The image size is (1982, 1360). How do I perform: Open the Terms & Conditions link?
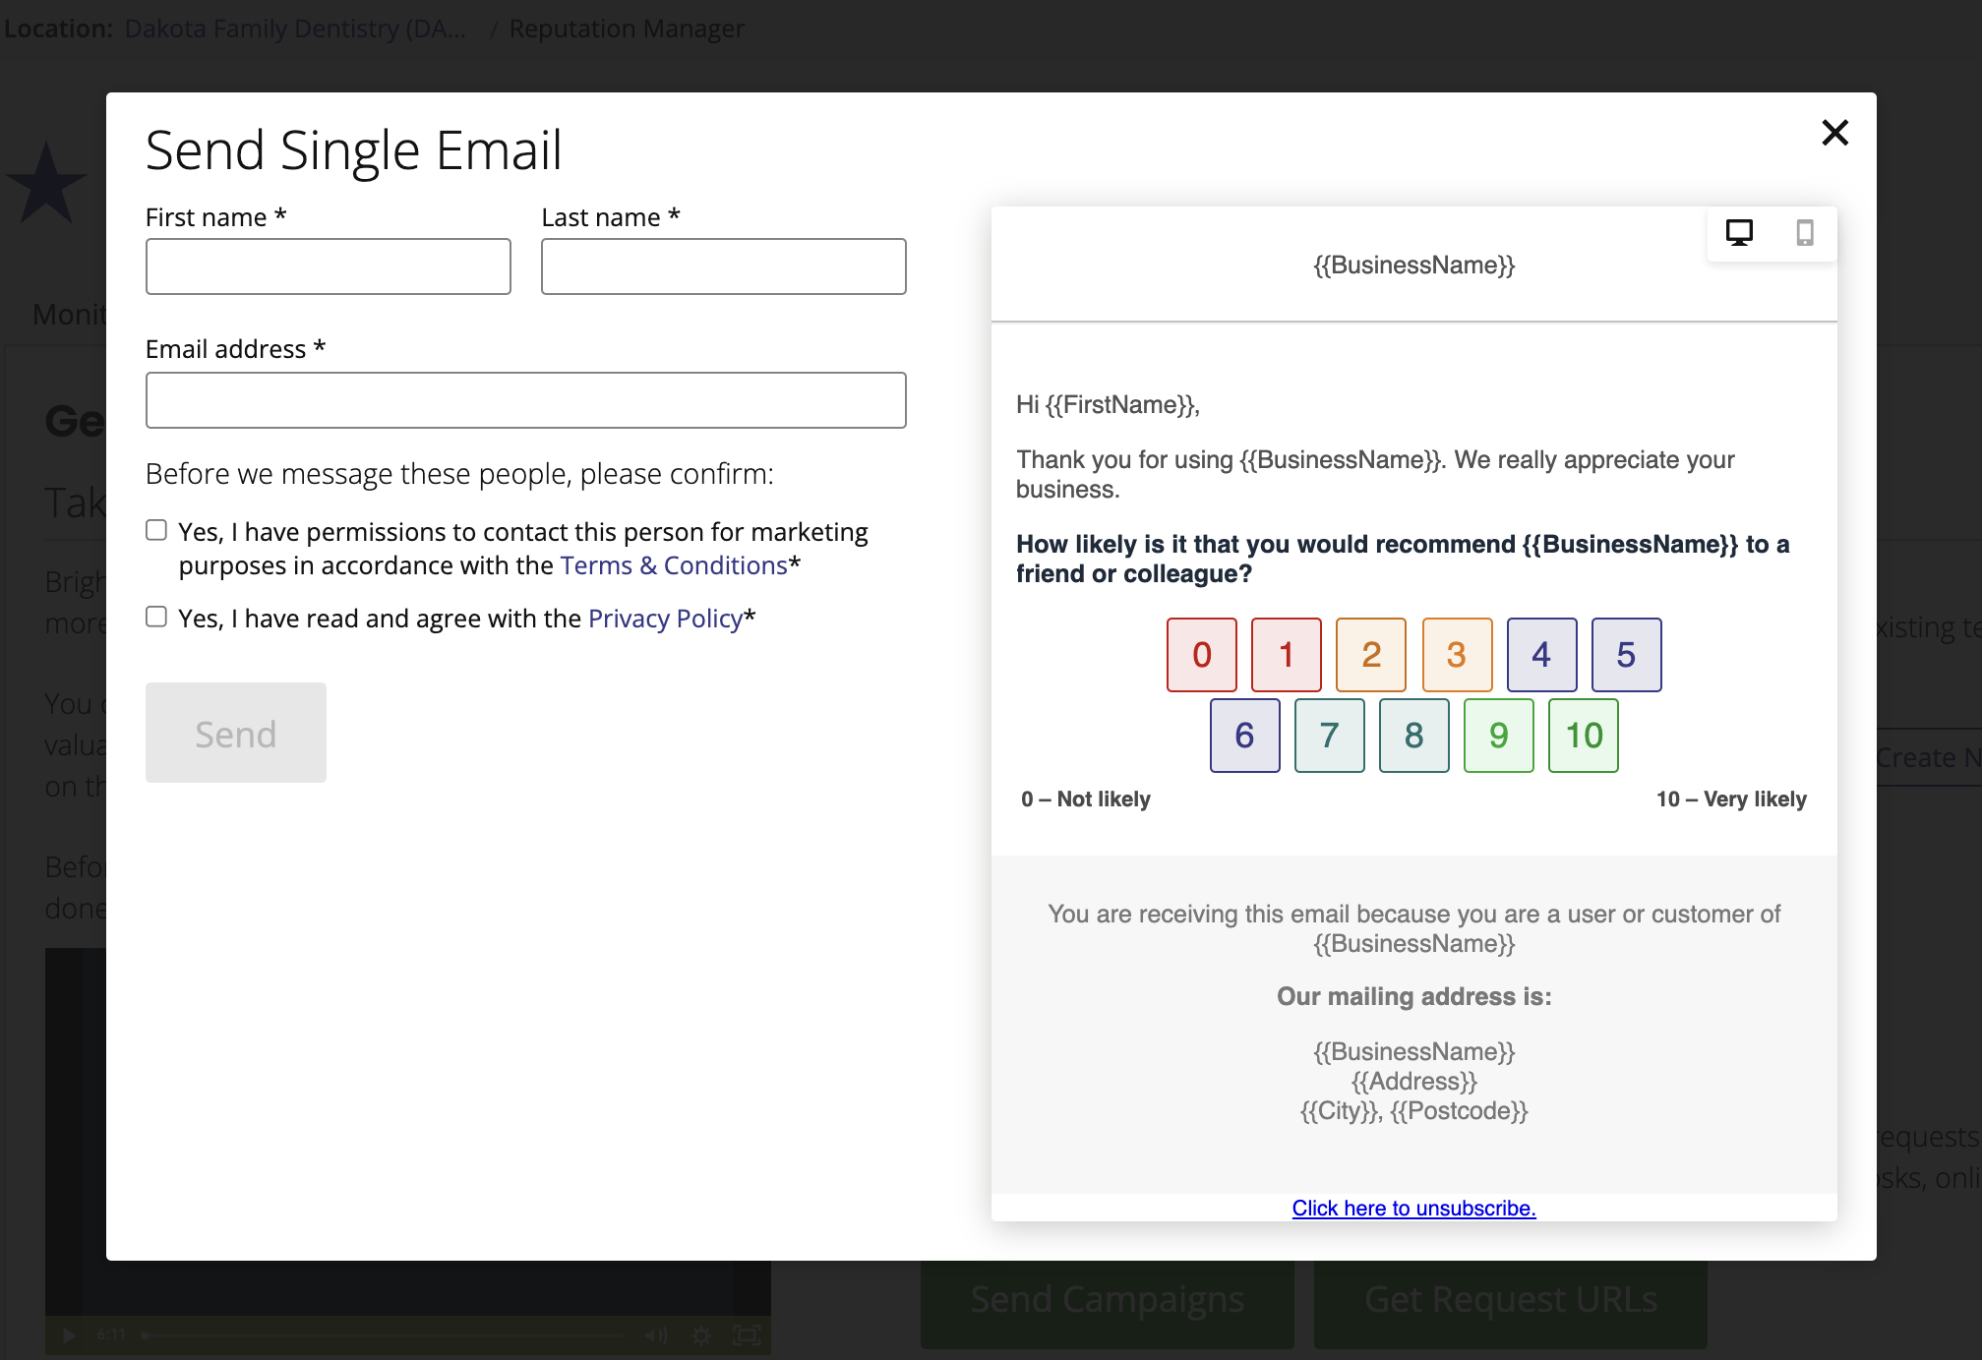pyautogui.click(x=674, y=565)
